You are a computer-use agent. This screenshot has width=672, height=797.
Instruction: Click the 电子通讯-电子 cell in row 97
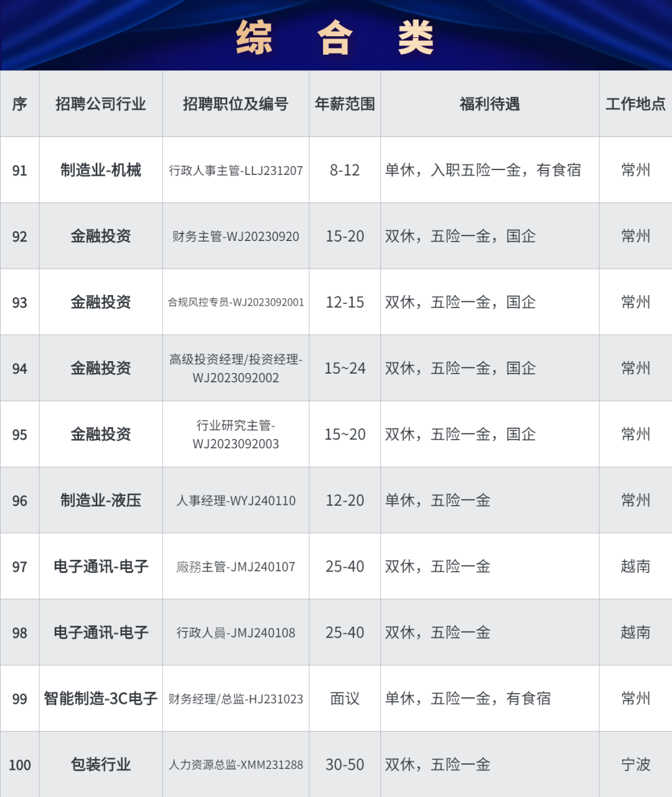(x=101, y=566)
